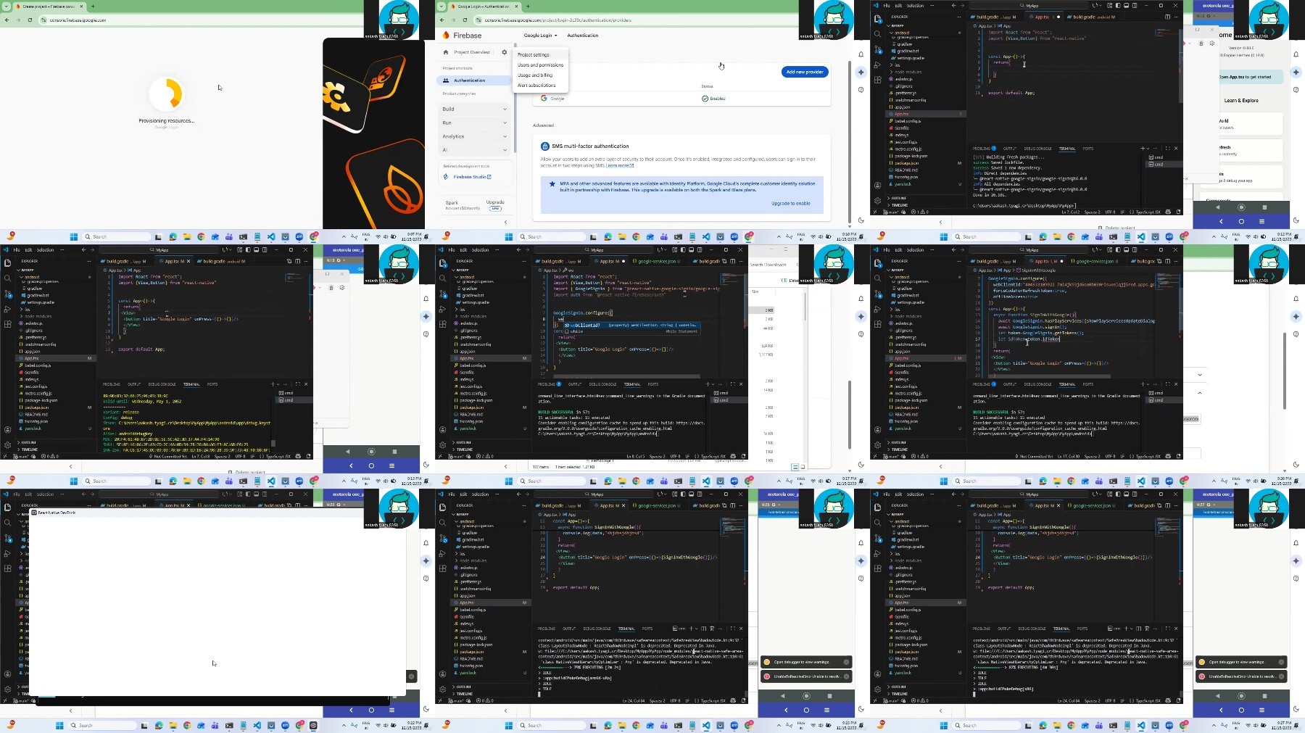Tap emulator home circle in "Learn & Explore" frame
1305x733 pixels.
pyautogui.click(x=1241, y=207)
